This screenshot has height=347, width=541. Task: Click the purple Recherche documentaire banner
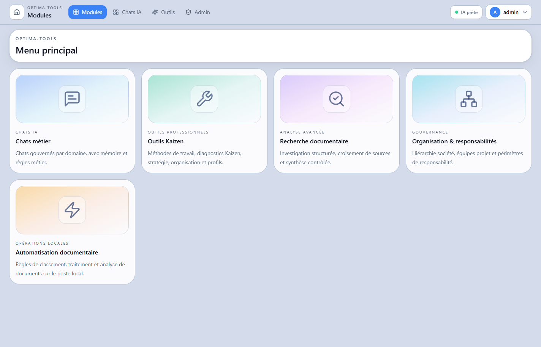tap(337, 99)
